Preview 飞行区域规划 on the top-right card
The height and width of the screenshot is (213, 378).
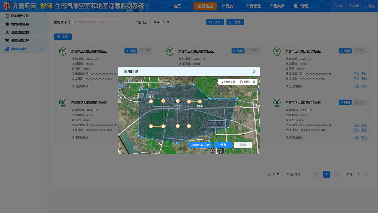pos(364,86)
